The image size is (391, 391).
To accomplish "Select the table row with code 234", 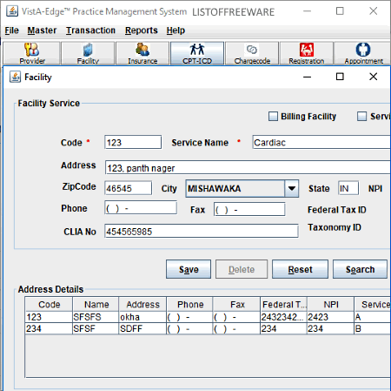I will pos(208,328).
